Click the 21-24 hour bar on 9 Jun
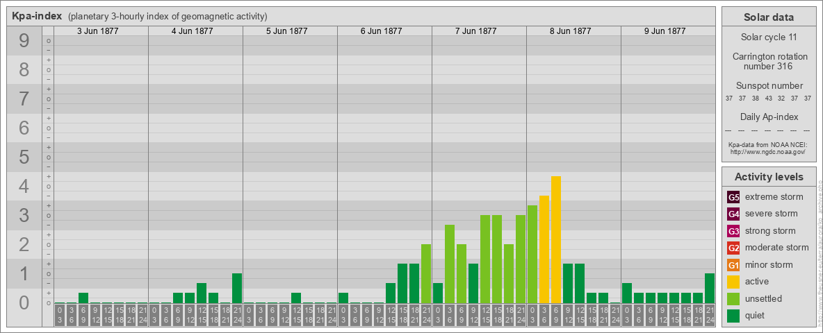This screenshot has width=823, height=333. [710, 289]
